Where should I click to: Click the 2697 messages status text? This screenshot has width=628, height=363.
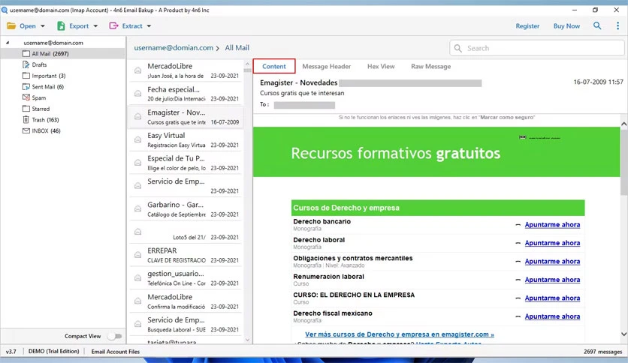click(x=602, y=352)
